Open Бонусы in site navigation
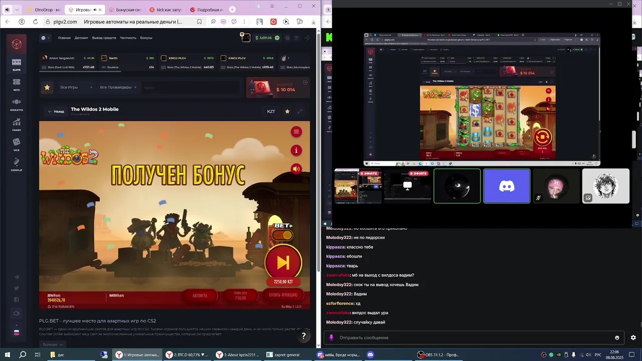 click(146, 38)
